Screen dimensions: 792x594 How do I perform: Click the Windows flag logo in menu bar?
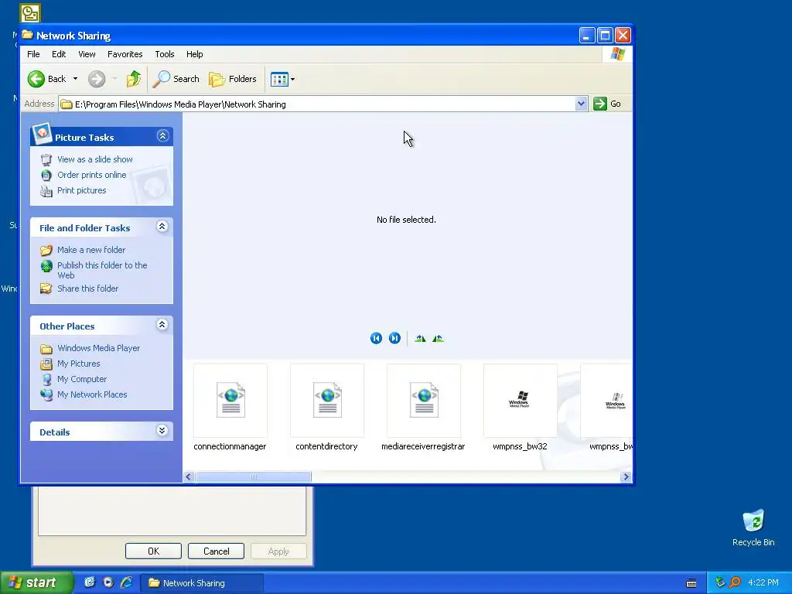pyautogui.click(x=617, y=54)
